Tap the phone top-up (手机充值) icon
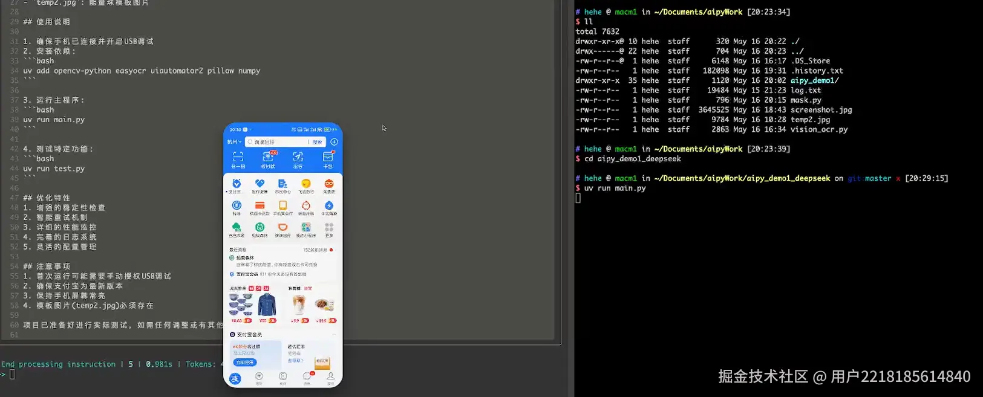983x397 pixels. pos(282,205)
